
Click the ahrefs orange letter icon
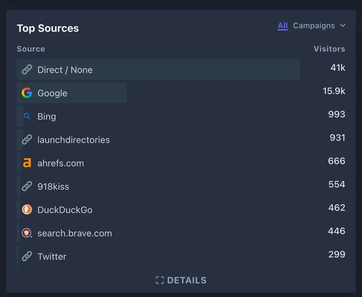(27, 163)
